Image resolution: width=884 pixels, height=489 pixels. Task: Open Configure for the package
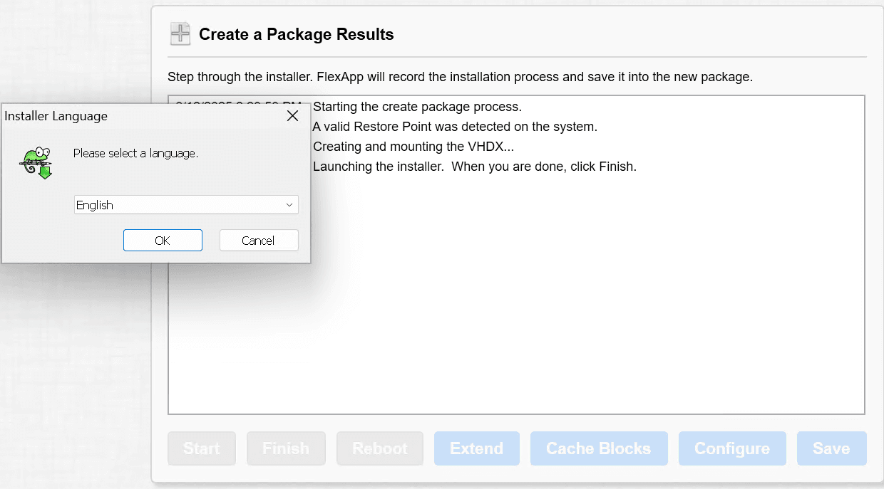pyautogui.click(x=731, y=448)
